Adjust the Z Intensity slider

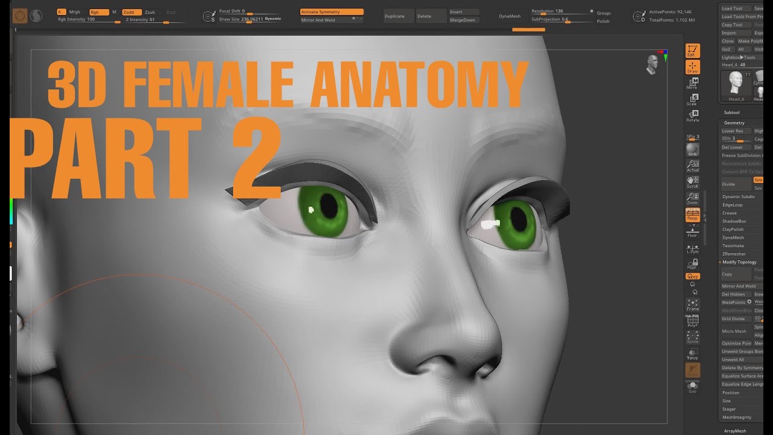click(154, 20)
